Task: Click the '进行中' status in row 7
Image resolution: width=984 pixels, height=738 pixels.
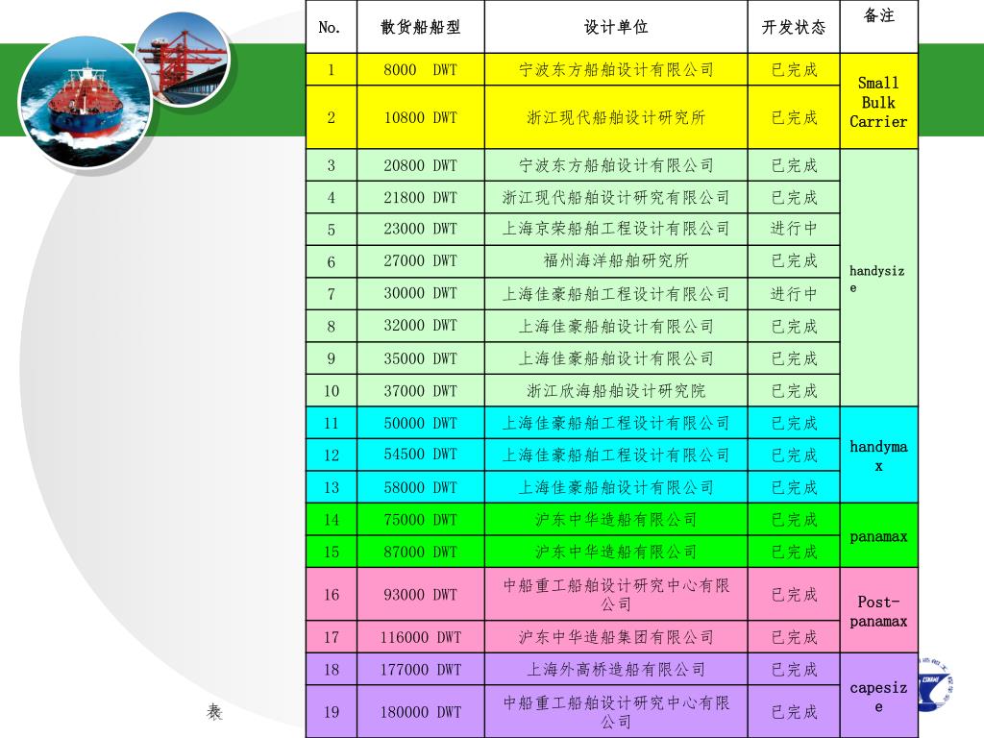Action: [x=793, y=294]
